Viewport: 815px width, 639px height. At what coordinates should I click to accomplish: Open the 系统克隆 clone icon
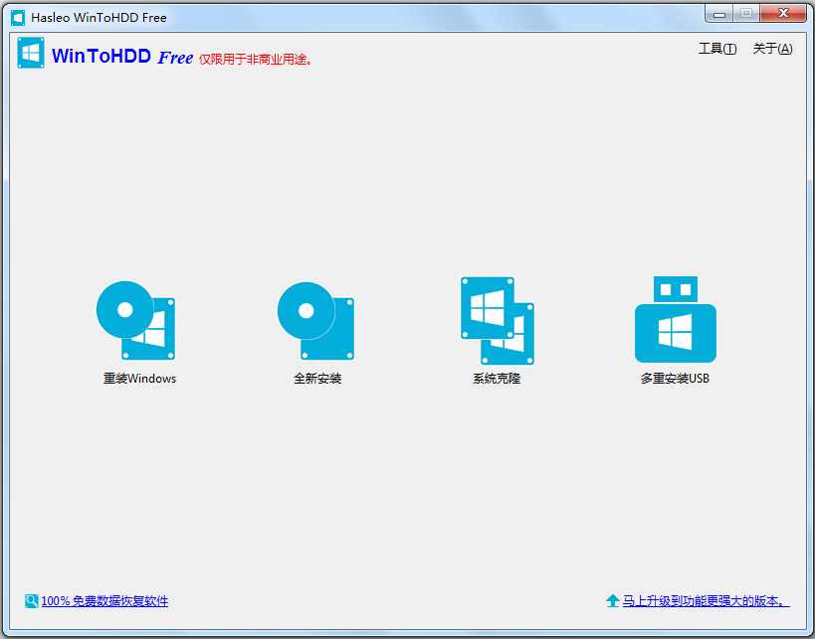tap(497, 320)
